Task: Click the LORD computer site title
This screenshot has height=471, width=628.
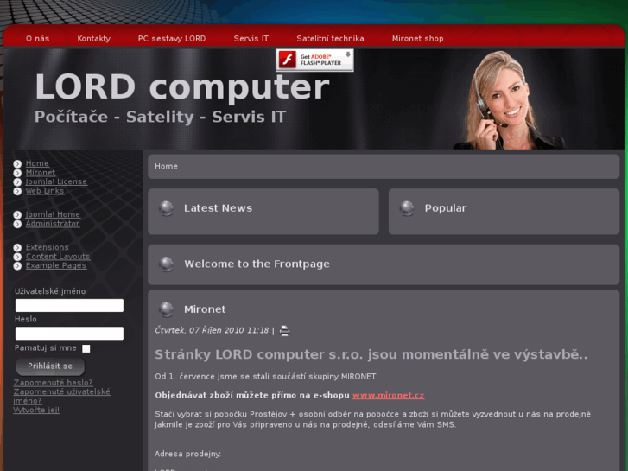Action: [x=181, y=87]
